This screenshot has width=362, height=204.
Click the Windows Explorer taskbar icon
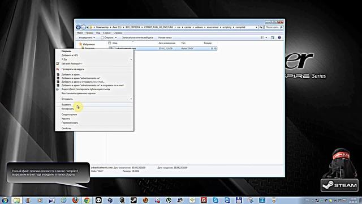tap(16, 200)
